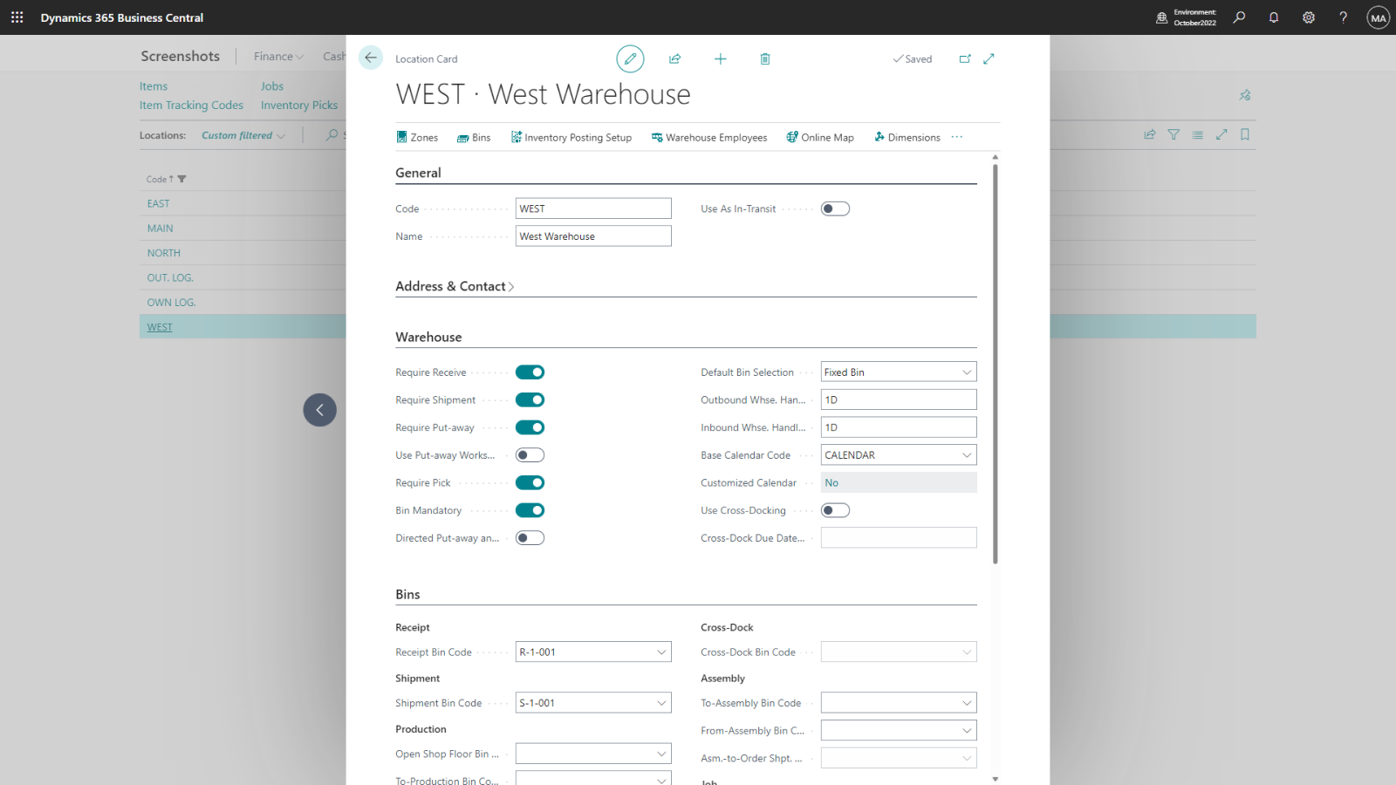The width and height of the screenshot is (1396, 785).
Task: Click the Code column filter funnel
Action: point(181,179)
